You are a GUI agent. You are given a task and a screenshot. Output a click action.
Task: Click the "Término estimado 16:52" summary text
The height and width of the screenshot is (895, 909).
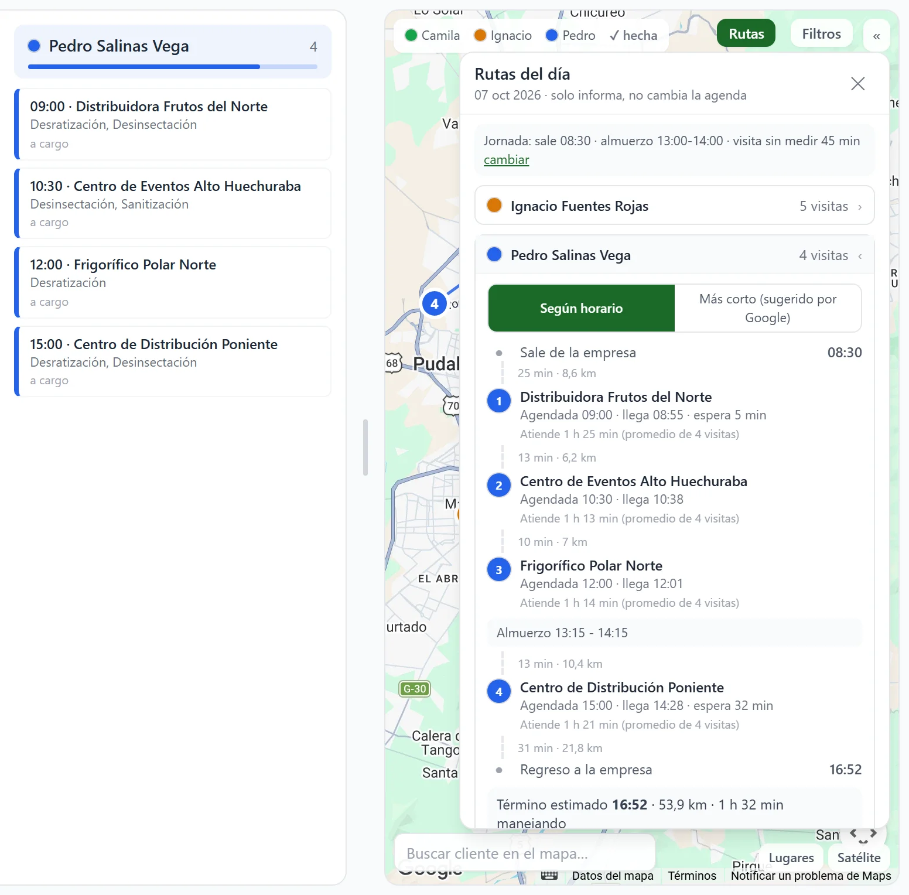coord(572,805)
